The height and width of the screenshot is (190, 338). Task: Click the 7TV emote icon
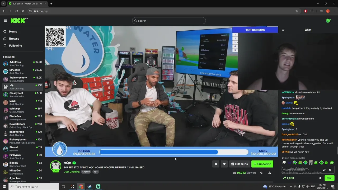(324, 170)
